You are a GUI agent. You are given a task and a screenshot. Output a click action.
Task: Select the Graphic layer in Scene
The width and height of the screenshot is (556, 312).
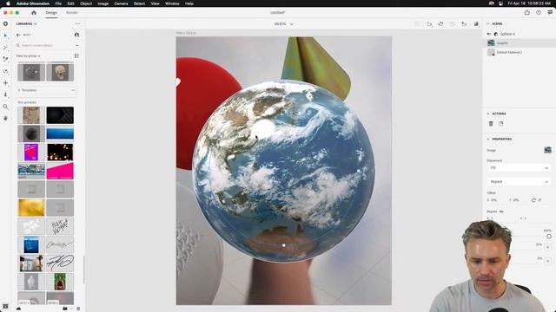(x=520, y=43)
